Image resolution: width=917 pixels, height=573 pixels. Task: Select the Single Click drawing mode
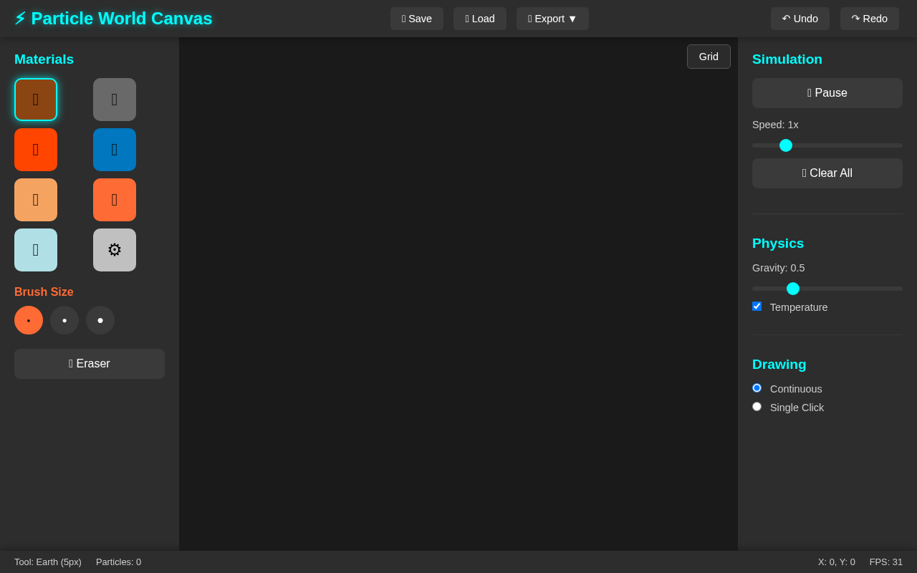coord(757,406)
